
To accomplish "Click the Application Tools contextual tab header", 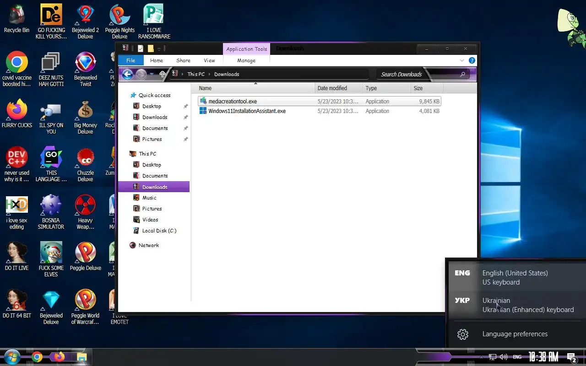I will pyautogui.click(x=246, y=49).
